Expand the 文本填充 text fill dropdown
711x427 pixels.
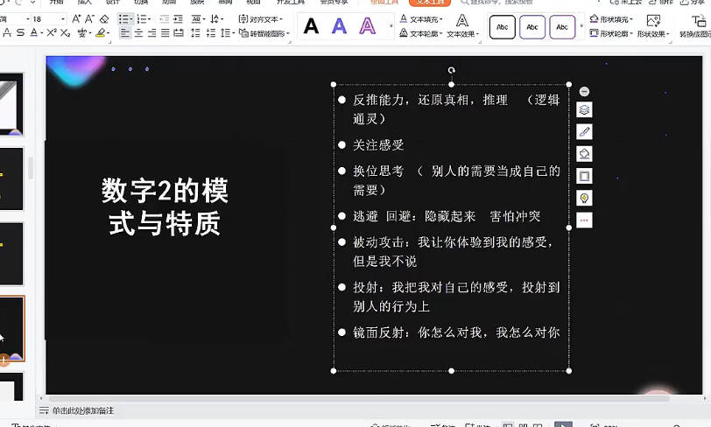pyautogui.click(x=421, y=18)
